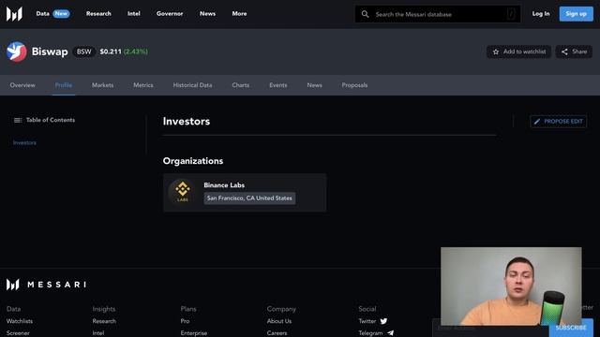The width and height of the screenshot is (600, 337).
Task: Open Screener footer link
Action: (x=18, y=333)
